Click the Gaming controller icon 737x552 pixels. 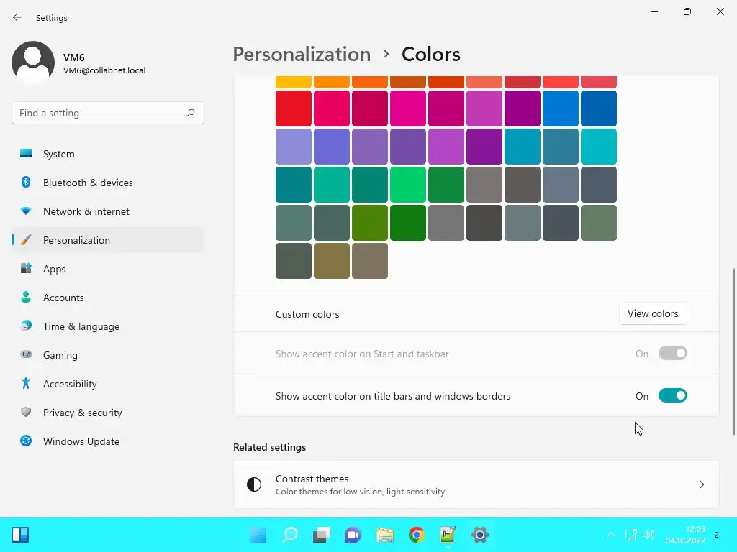click(26, 354)
